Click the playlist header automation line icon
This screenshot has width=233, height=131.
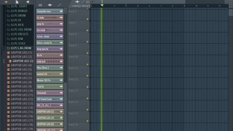[x=83, y=2]
